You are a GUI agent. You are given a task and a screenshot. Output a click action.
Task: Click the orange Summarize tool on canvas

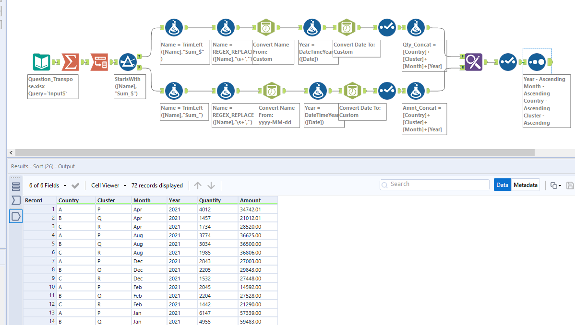tap(71, 62)
